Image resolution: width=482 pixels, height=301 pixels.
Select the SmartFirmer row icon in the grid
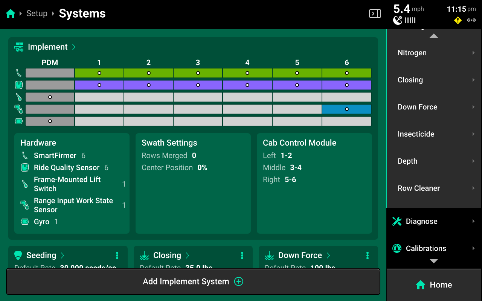[19, 73]
